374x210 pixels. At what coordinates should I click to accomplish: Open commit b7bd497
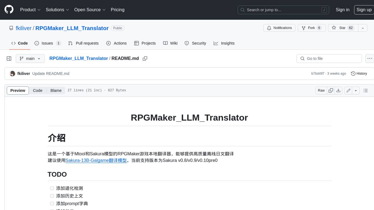tap(318, 73)
